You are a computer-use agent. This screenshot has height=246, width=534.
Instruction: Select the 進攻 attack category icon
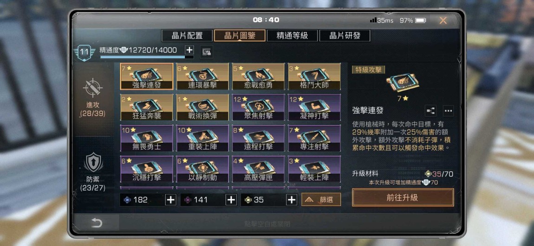pos(92,88)
